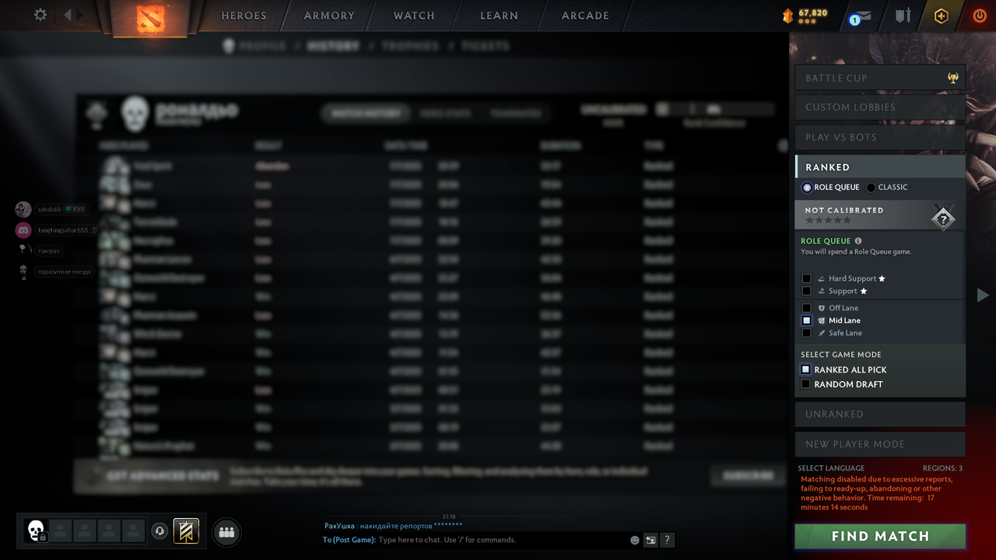Click the first empty party slot
This screenshot has height=560, width=996.
[x=61, y=531]
